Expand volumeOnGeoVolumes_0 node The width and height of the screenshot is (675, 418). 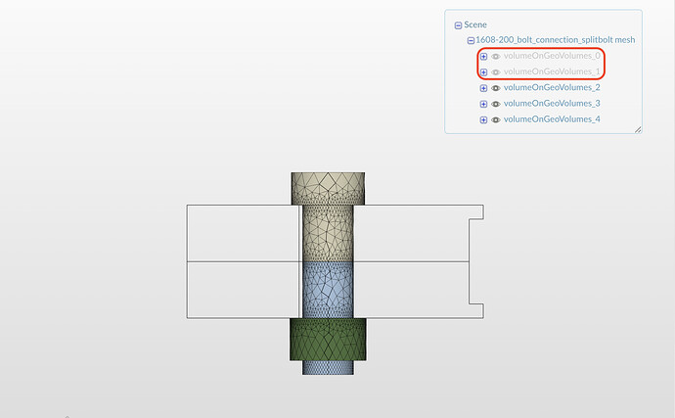483,57
